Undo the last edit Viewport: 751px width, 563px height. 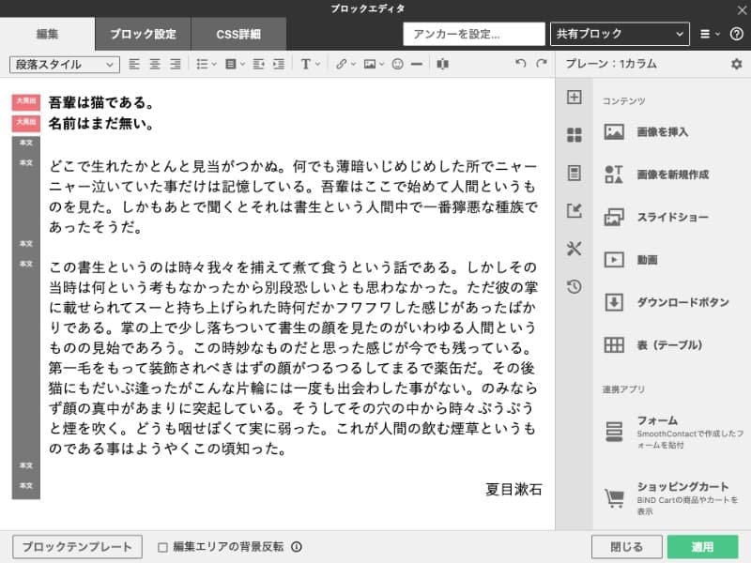(x=521, y=63)
